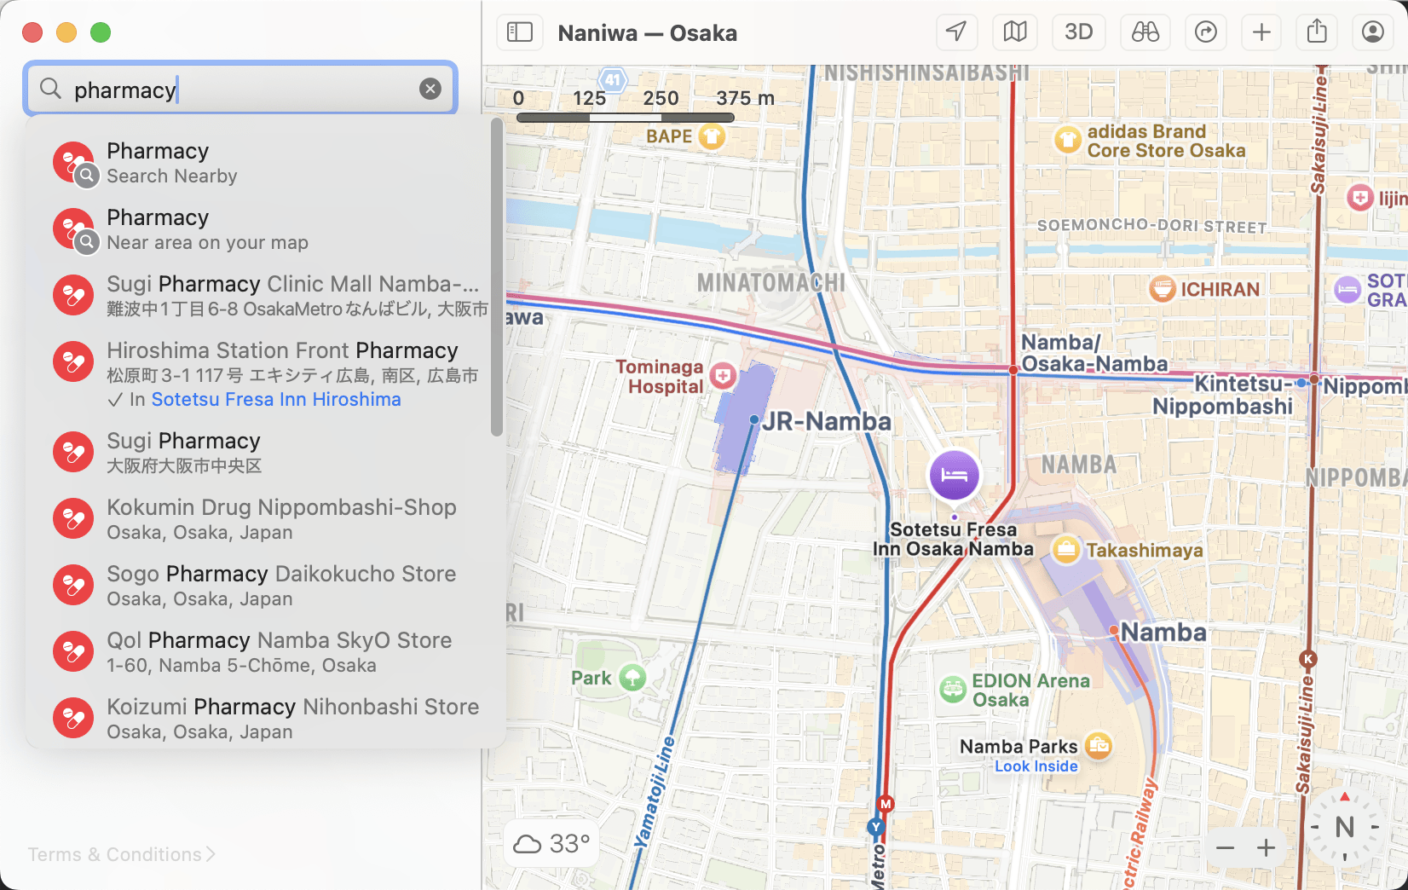Click the suggestions list scrollbar

pos(497,277)
